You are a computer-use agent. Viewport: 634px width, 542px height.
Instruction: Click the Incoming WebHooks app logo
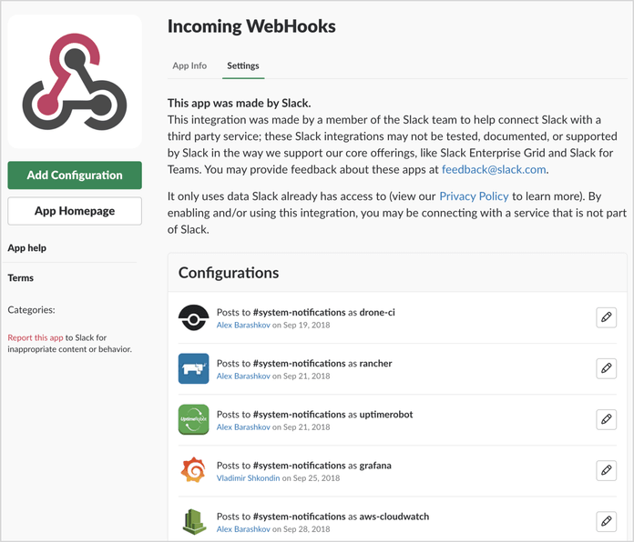(x=75, y=83)
